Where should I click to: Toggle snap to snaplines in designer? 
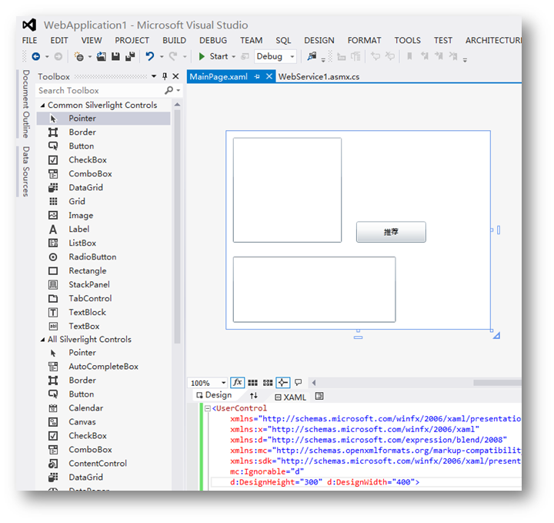pyautogui.click(x=282, y=383)
